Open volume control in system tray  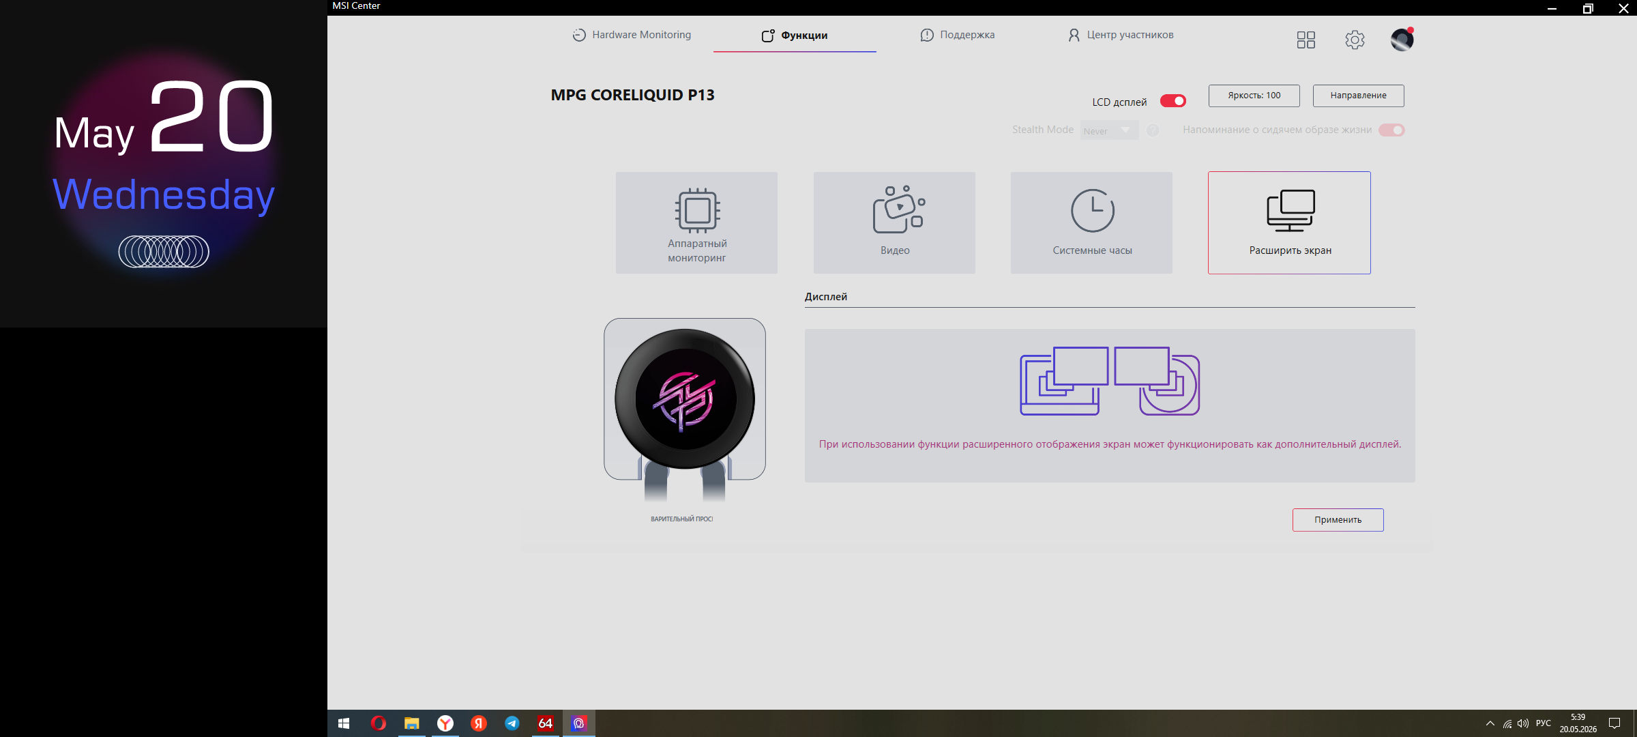[1523, 723]
